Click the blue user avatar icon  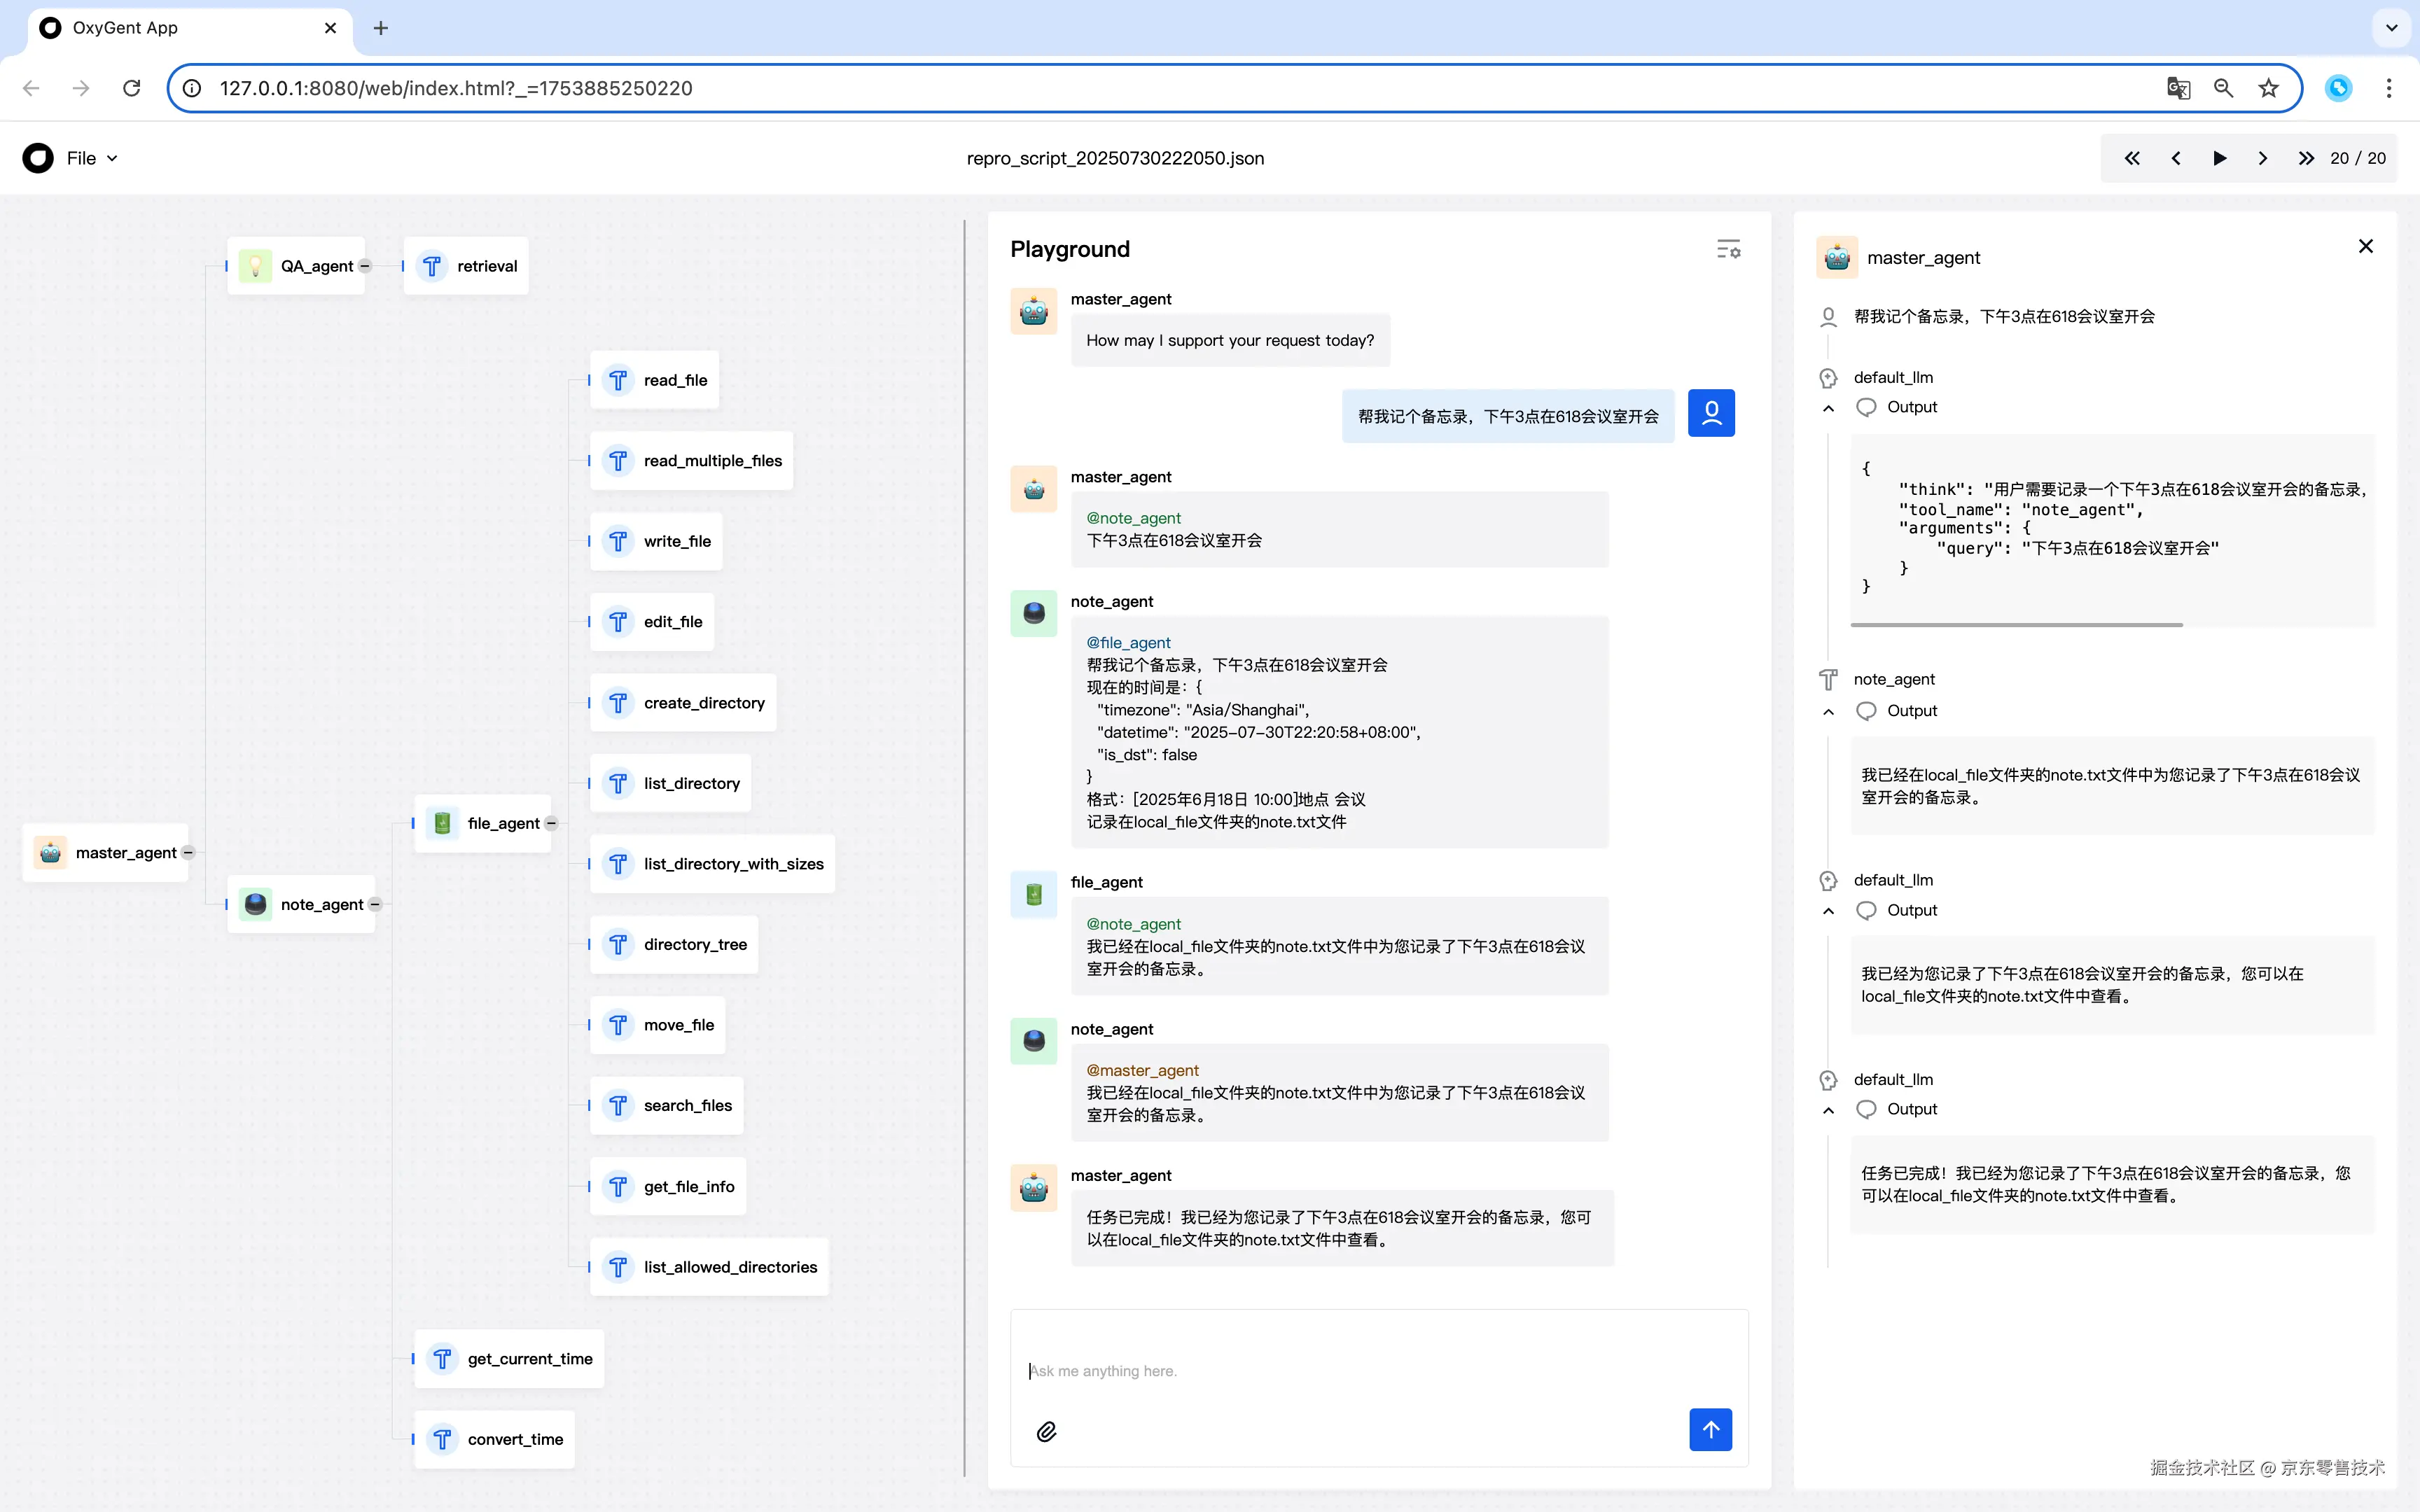pos(1711,413)
